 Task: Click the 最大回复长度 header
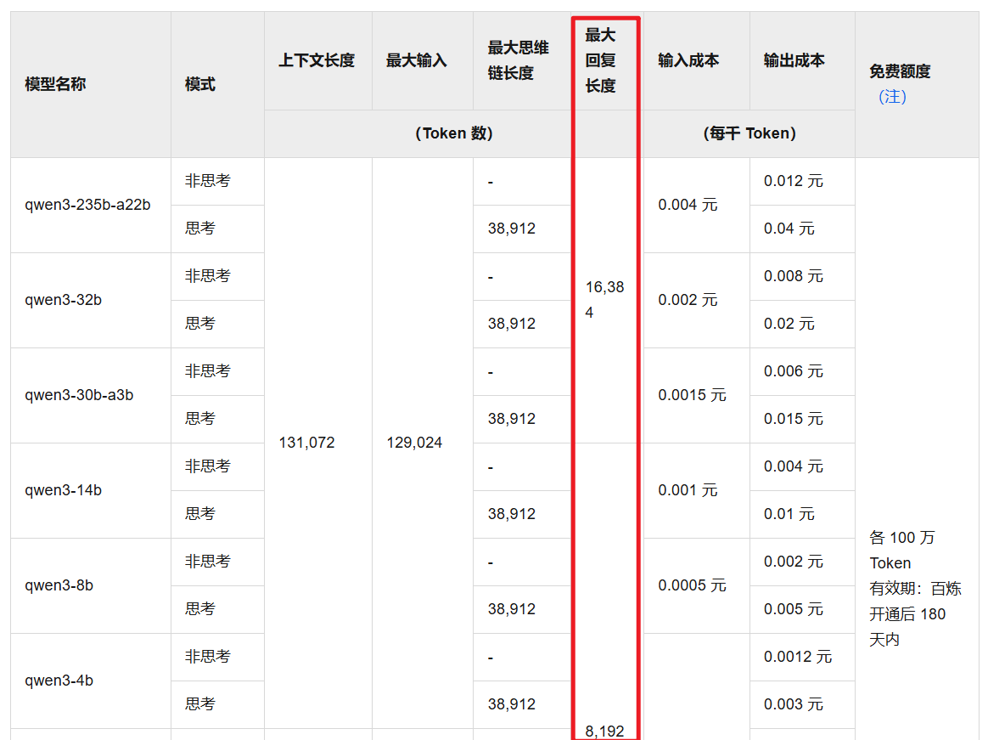(600, 60)
